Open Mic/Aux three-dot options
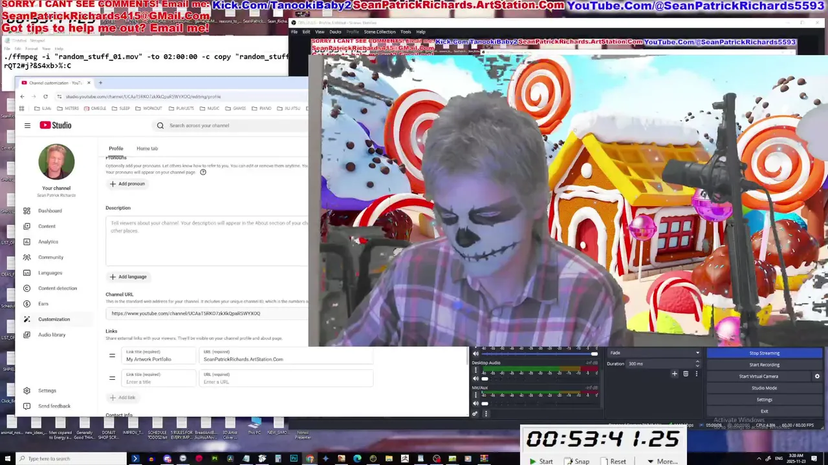828x465 pixels. (x=475, y=395)
